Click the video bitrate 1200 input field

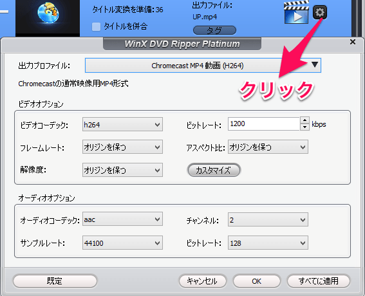264,124
